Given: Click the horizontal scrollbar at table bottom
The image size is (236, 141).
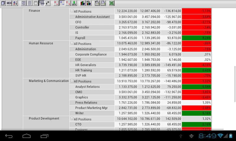Looking at the screenshot, I should (112, 129).
